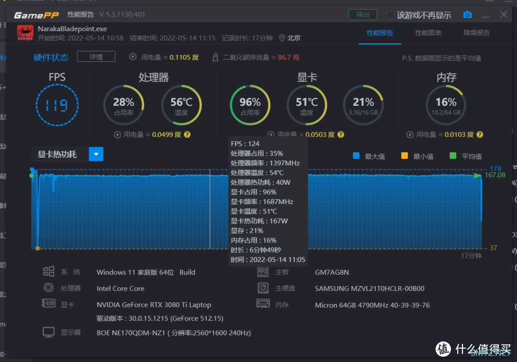517x362 pixels.
Task: Click the SAMSUNG MZVL21T0HCLR-00B00 text
Action: point(370,288)
